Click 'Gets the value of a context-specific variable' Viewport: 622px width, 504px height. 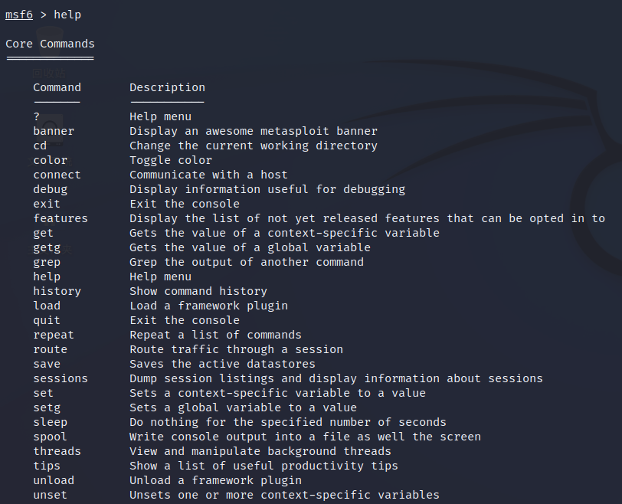pyautogui.click(x=284, y=233)
